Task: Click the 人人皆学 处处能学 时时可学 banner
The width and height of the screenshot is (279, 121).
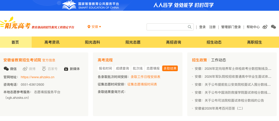Action: 183,5
